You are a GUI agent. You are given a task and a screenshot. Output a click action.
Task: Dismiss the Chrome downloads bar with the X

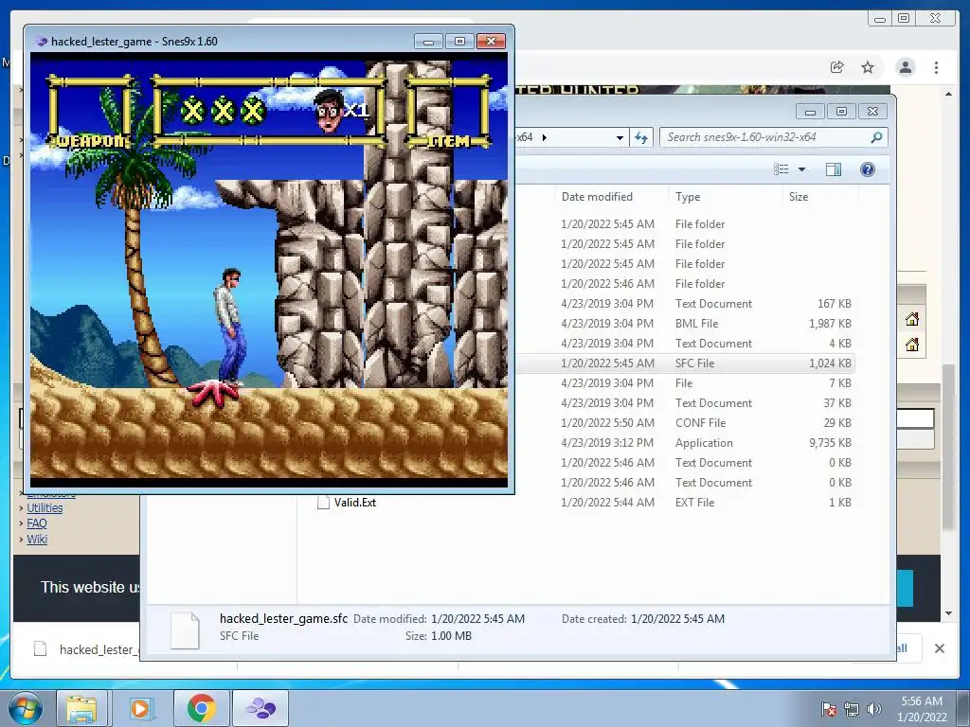(939, 648)
